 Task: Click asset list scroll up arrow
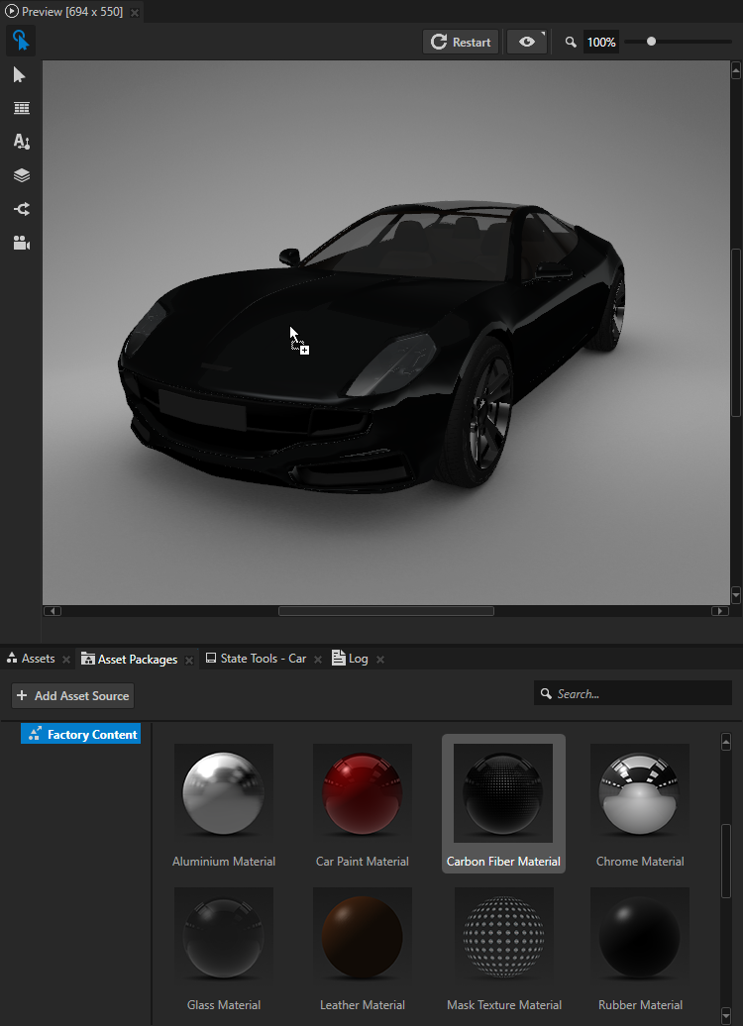click(x=726, y=742)
